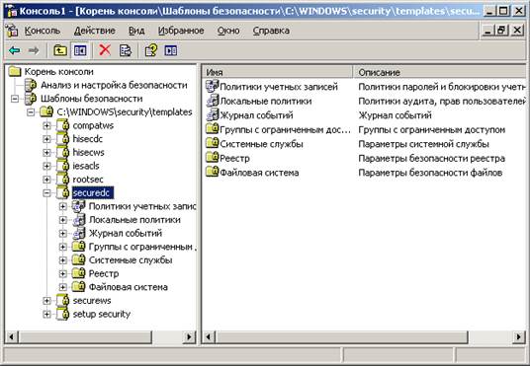
Task: Collapse the C:\WINDOWS\security\templates node
Action: tap(31, 112)
